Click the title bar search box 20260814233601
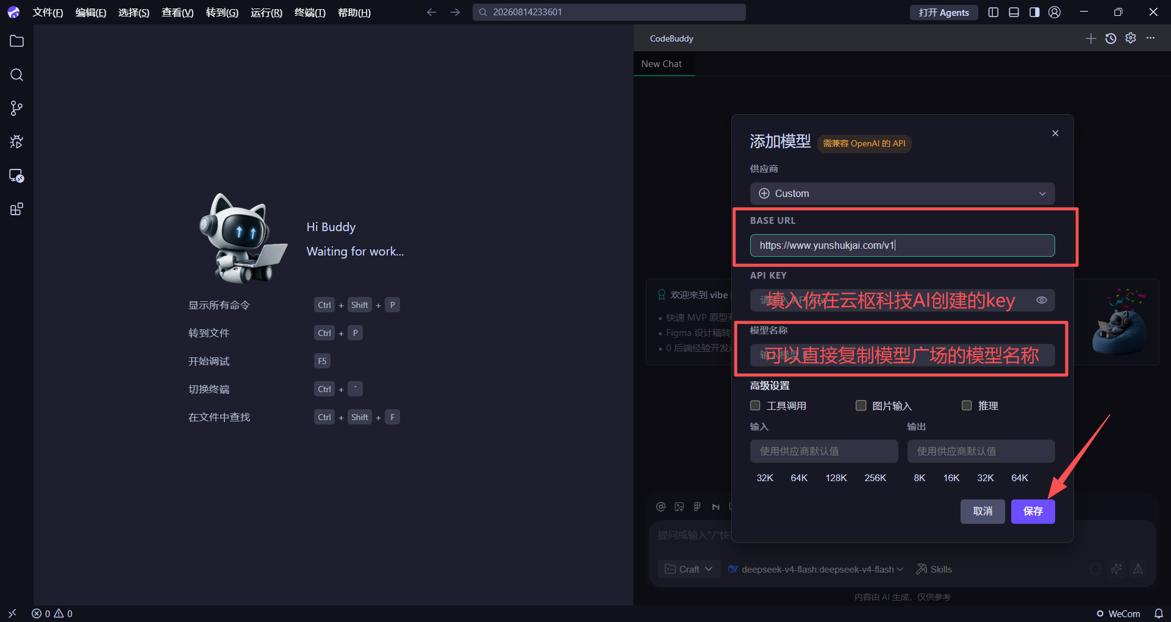 (x=609, y=12)
